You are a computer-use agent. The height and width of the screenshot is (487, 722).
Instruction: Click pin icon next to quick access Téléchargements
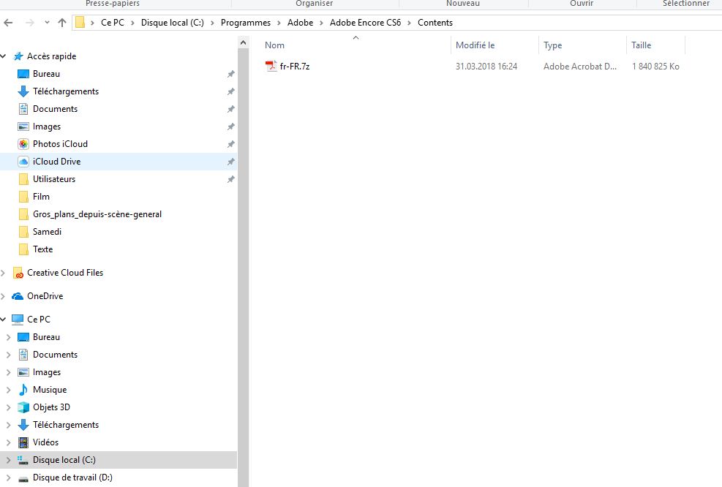coord(230,91)
